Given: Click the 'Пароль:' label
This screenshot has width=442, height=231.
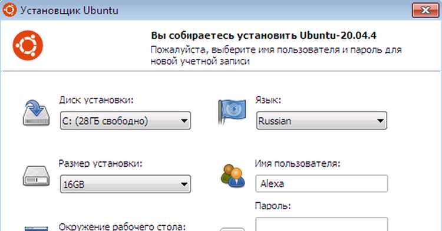Looking at the screenshot, I should (273, 206).
